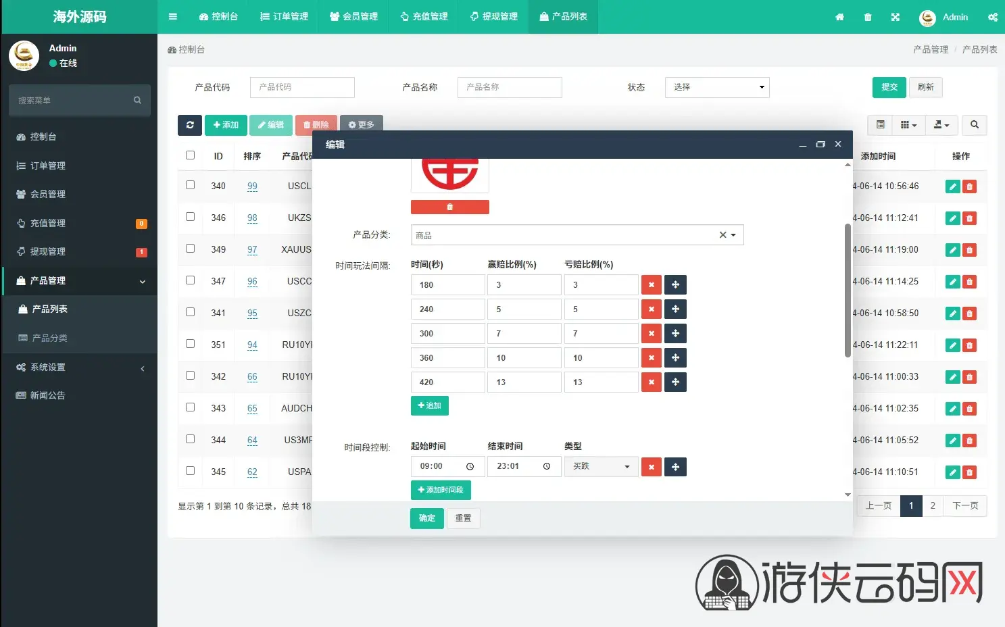Open 提现管理 in top navigation
1005x627 pixels.
click(493, 17)
